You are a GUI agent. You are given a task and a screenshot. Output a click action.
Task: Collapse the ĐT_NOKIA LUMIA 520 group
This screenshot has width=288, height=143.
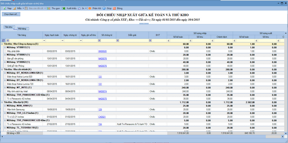[x=5, y=73]
